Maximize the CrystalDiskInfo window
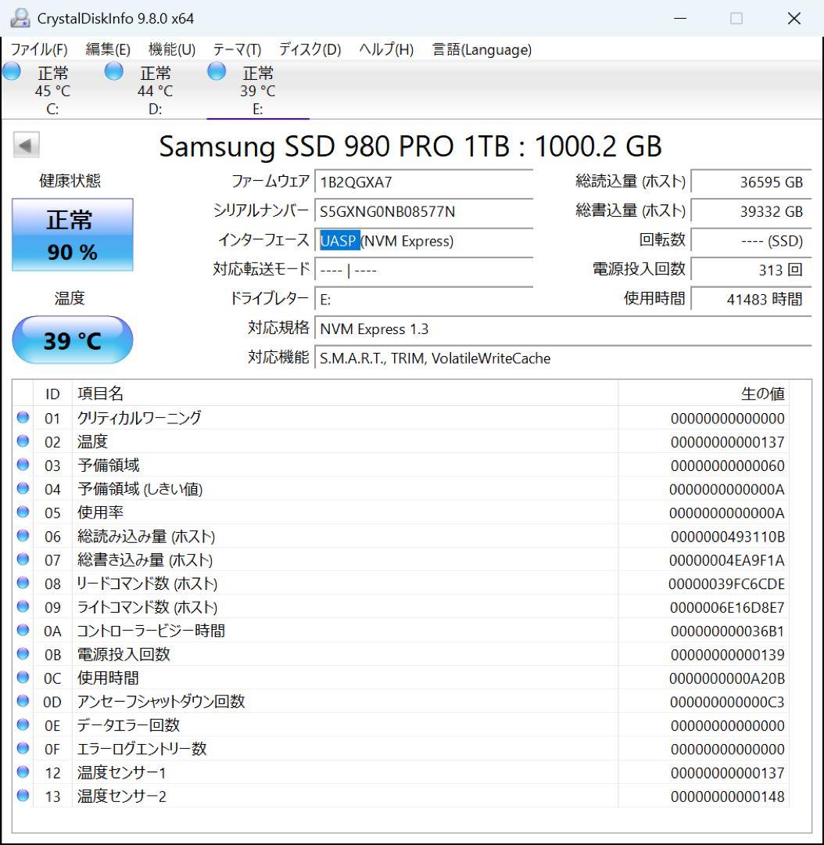This screenshot has width=824, height=845. (736, 18)
